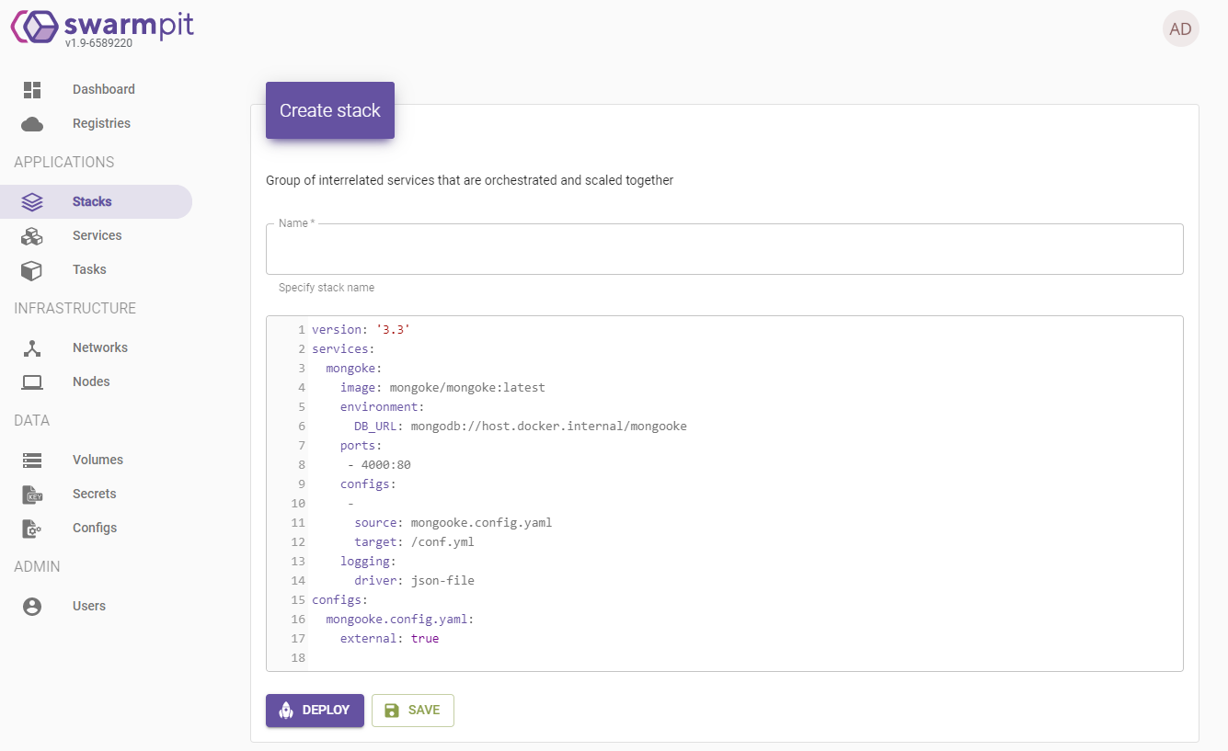Viewport: 1228px width, 751px height.
Task: Click the Volumes icon under Data
Action: (31, 460)
